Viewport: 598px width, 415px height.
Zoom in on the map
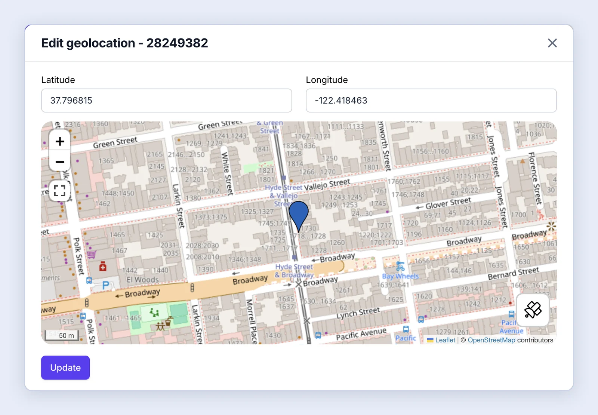[x=60, y=141]
